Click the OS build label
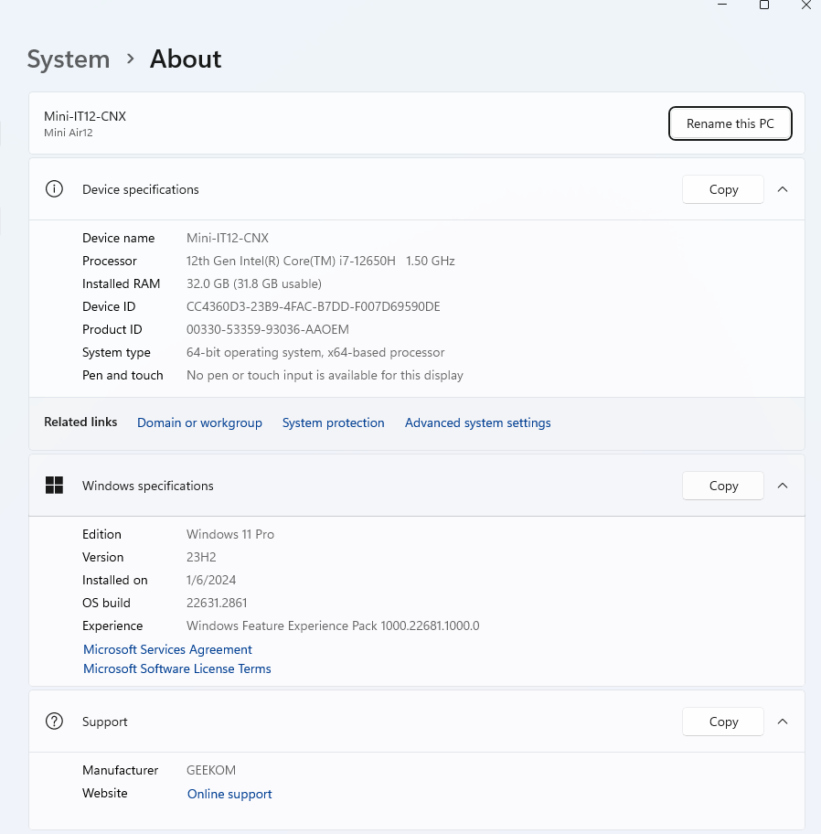 click(x=106, y=603)
